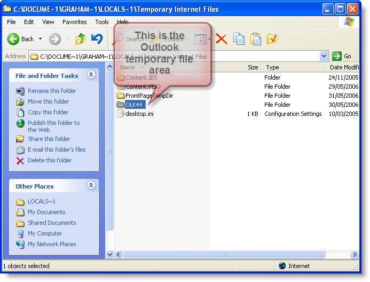
Task: Click the red X Delete toolbar icon
Action: tap(222, 39)
